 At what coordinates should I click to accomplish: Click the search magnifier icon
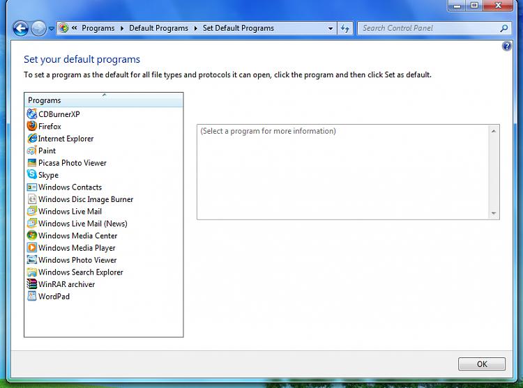[504, 29]
